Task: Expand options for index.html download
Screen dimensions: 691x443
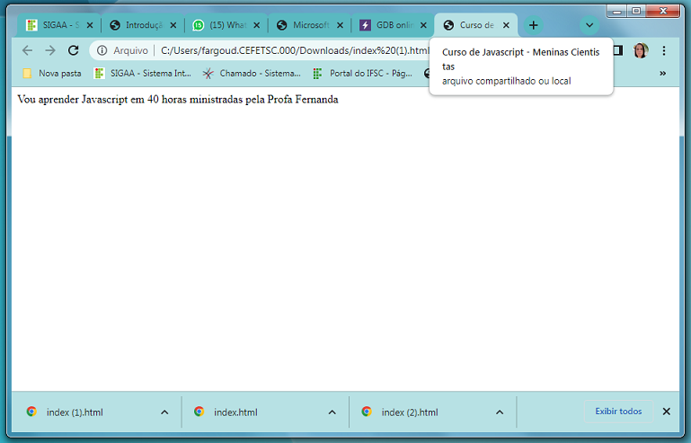Action: 332,412
